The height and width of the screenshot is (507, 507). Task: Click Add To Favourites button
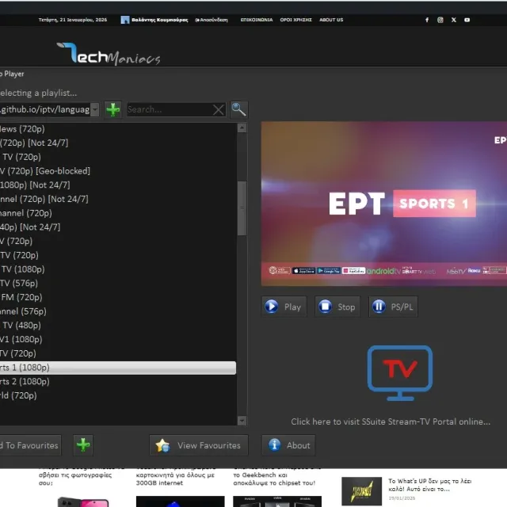click(x=30, y=445)
